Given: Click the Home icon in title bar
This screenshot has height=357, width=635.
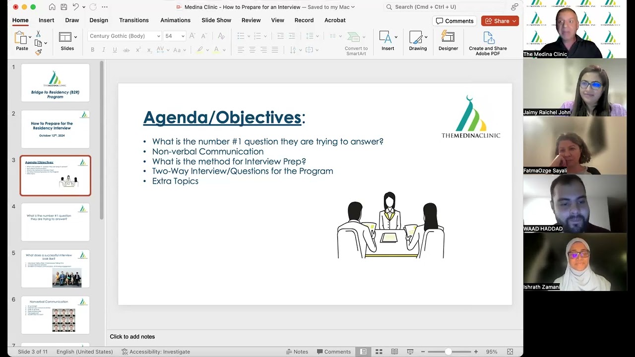Looking at the screenshot, I should 52,7.
